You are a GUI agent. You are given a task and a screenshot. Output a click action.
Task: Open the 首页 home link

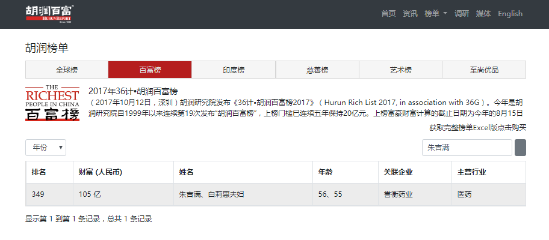(x=388, y=14)
